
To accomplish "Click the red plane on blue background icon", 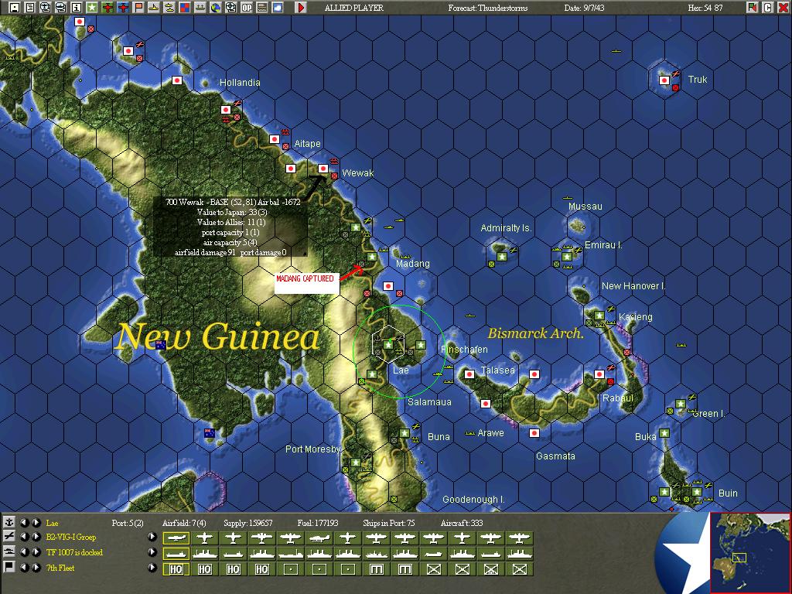I will pyautogui.click(x=123, y=8).
